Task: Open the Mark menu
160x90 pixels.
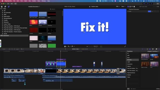Action: click(25, 1)
